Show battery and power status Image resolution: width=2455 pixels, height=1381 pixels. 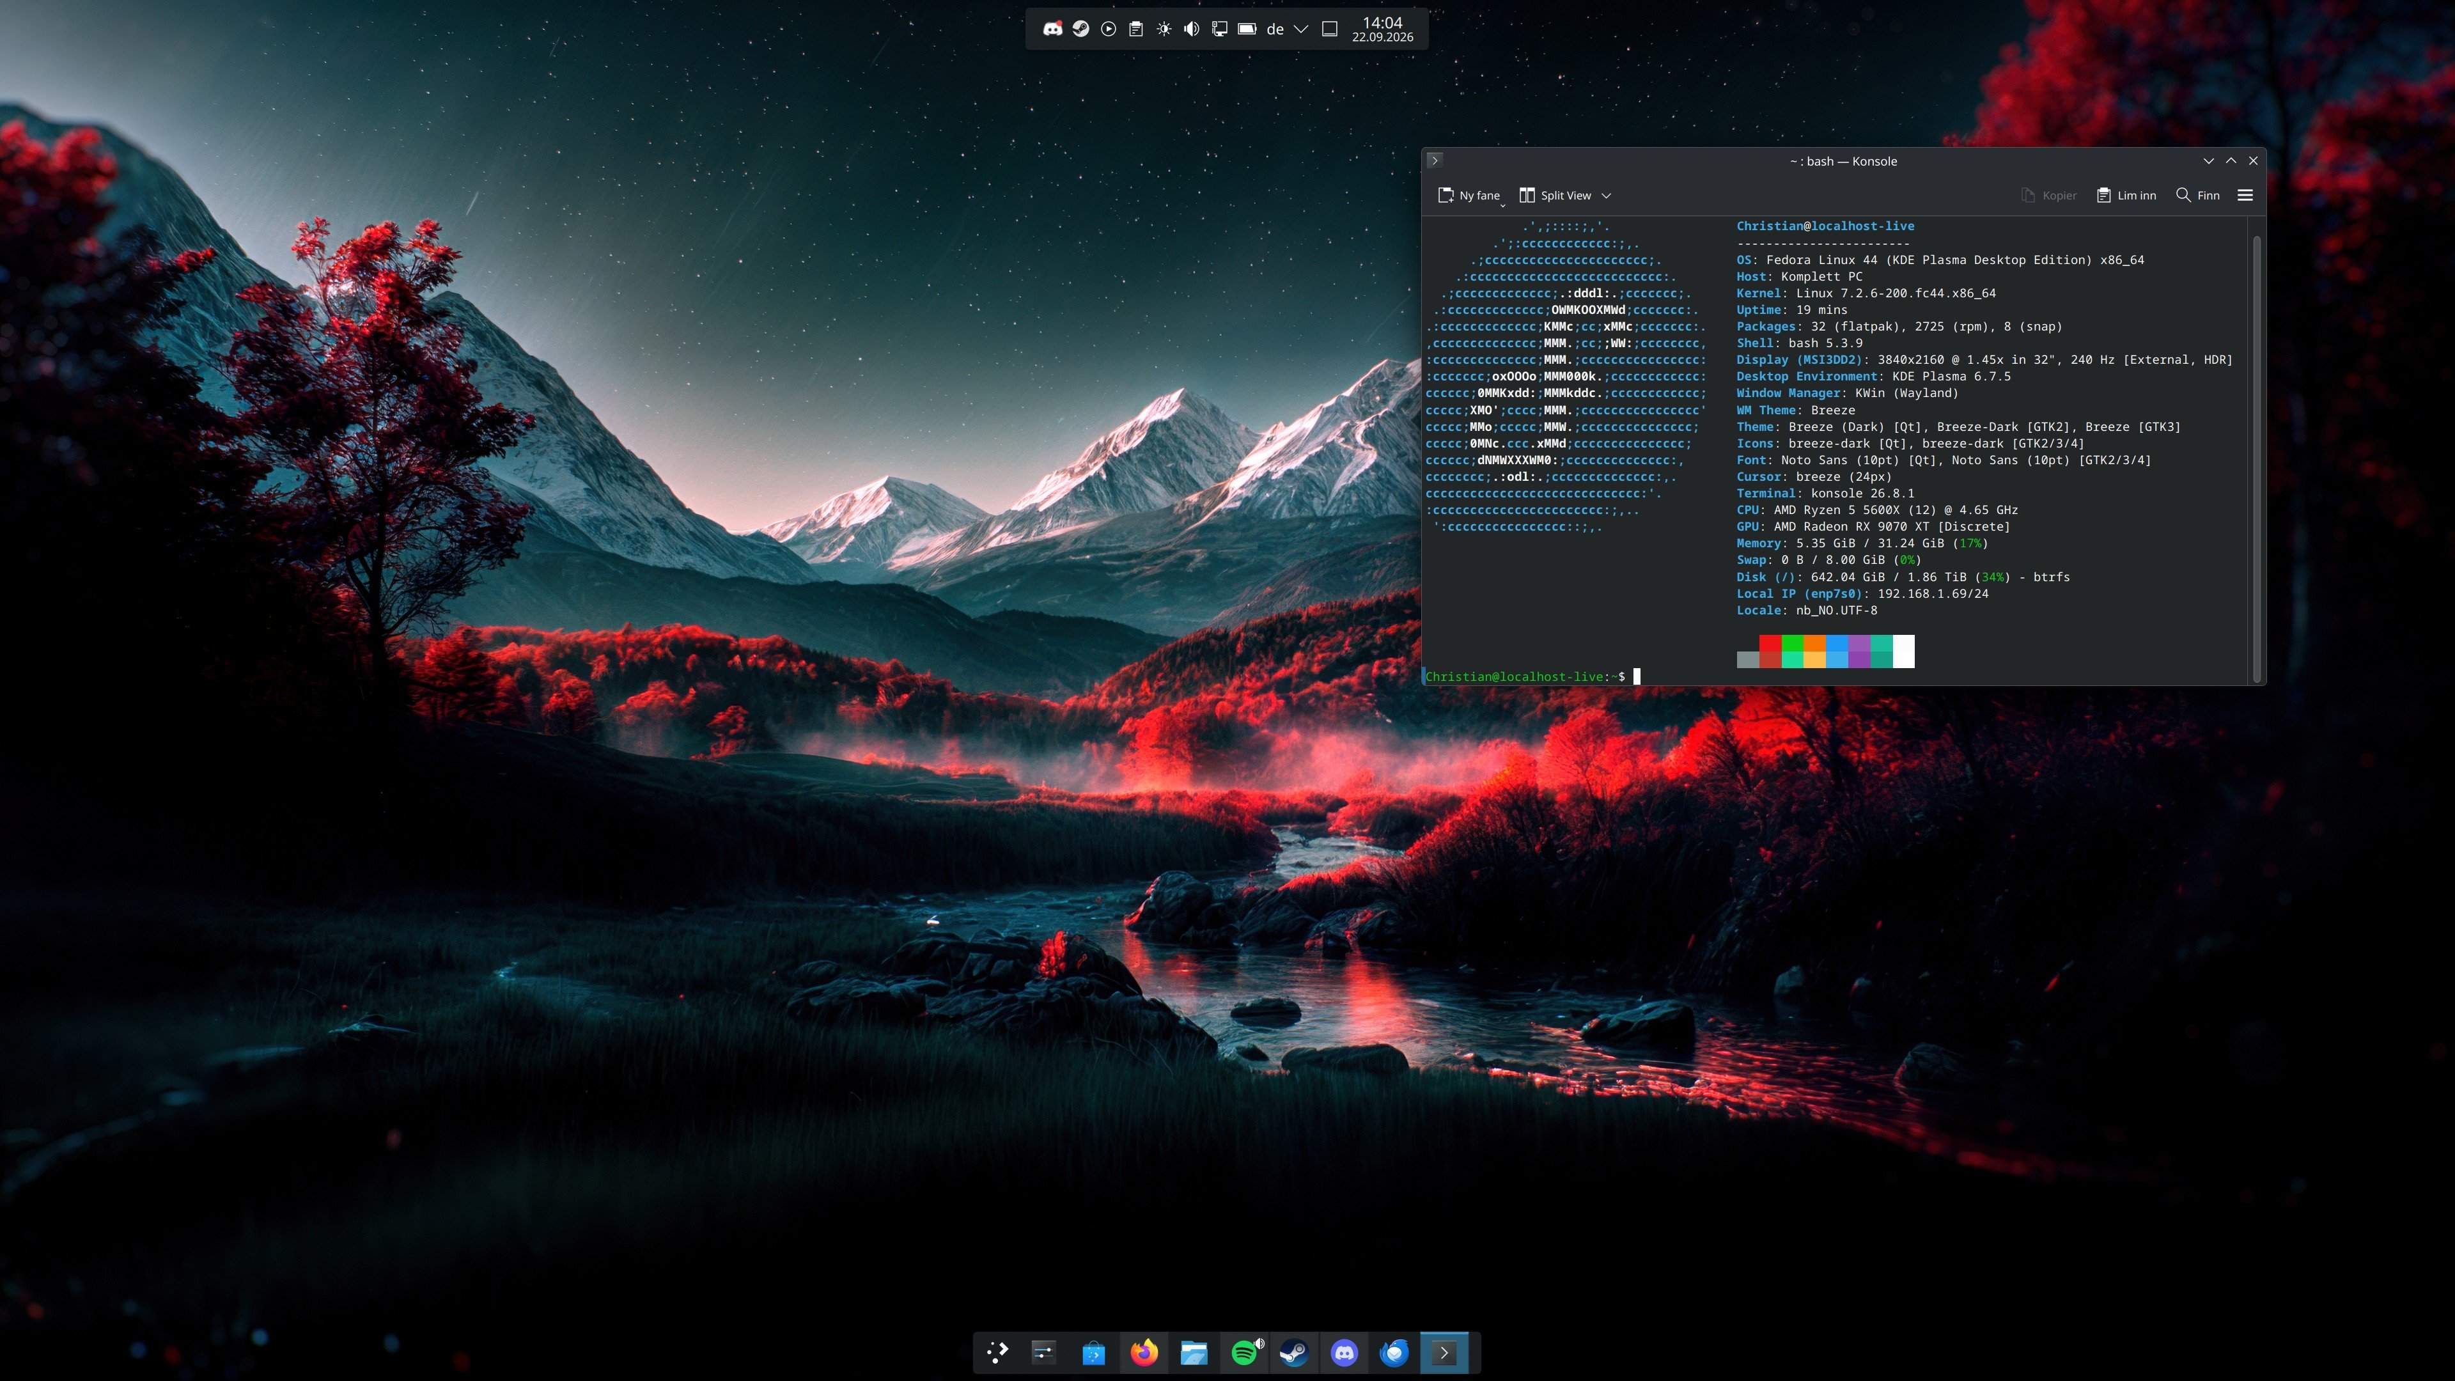tap(1247, 29)
